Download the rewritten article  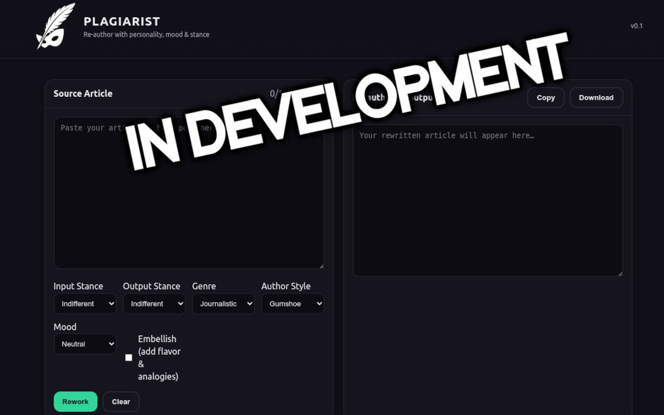596,98
